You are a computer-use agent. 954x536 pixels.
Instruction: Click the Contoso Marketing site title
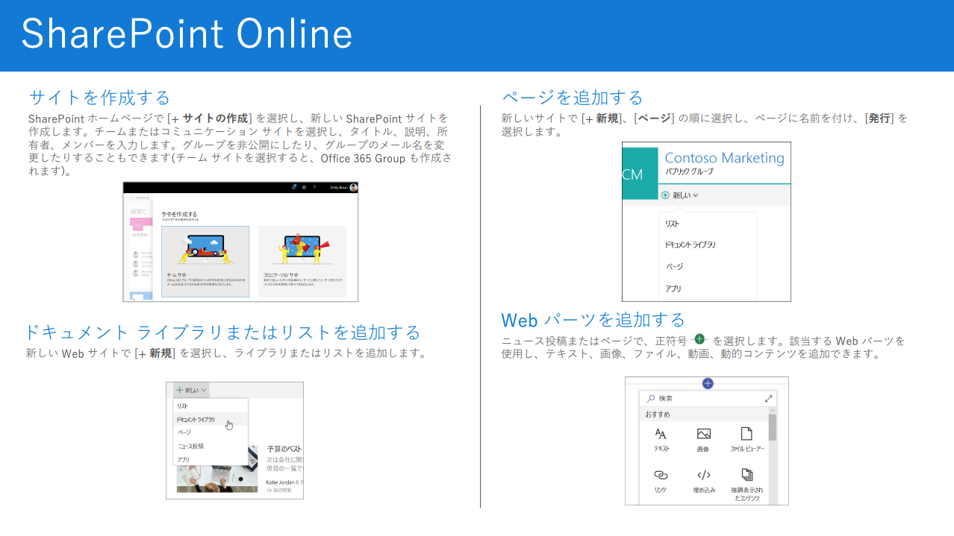(x=724, y=158)
